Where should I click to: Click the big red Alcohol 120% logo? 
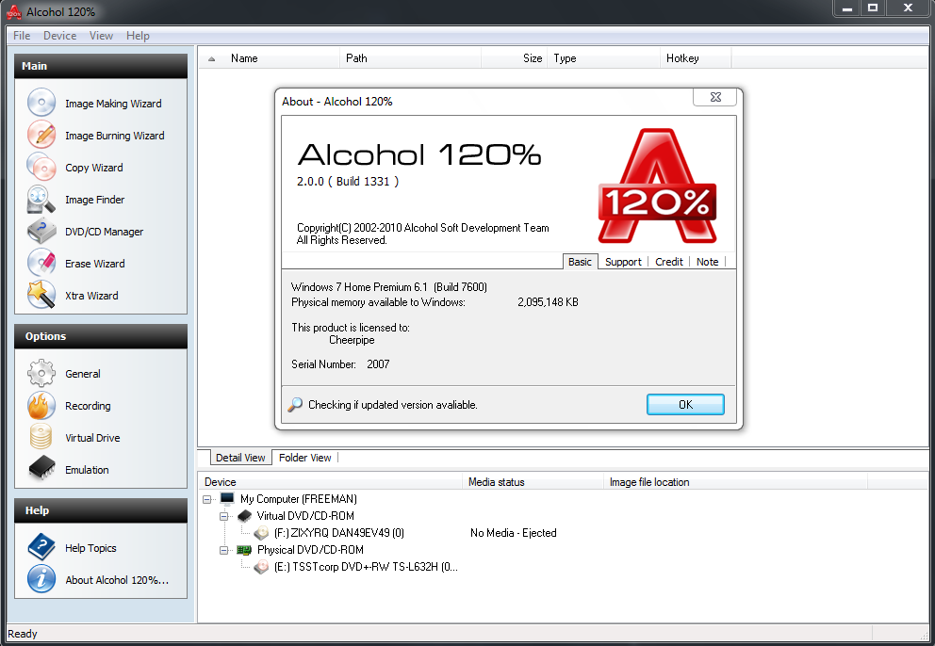click(x=657, y=186)
